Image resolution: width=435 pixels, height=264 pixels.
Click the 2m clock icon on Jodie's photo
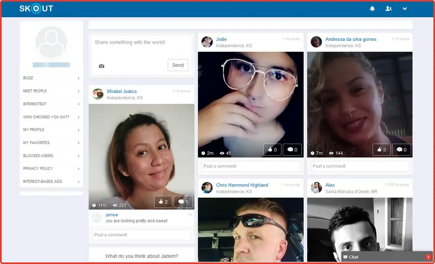[203, 153]
